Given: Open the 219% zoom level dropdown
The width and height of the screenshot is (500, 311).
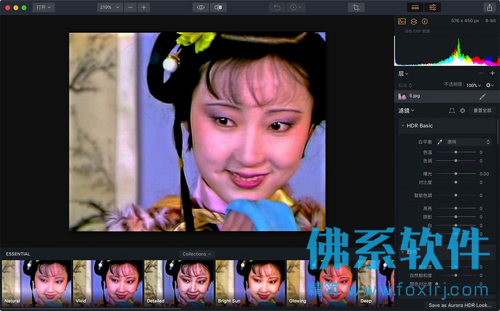Looking at the screenshot, I should (x=109, y=7).
